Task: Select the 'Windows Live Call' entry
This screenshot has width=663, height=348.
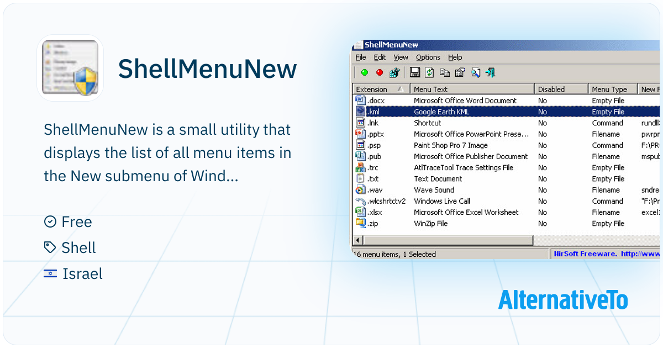Action: 442,201
